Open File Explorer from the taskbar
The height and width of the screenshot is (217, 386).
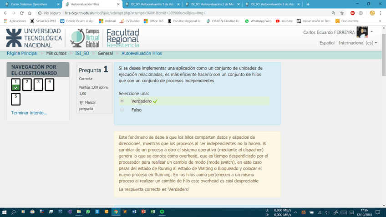(79, 212)
